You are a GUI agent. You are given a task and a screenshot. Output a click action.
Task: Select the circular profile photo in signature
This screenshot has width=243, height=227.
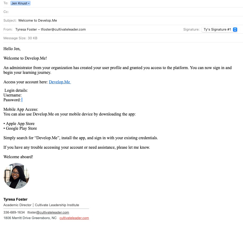16,176
